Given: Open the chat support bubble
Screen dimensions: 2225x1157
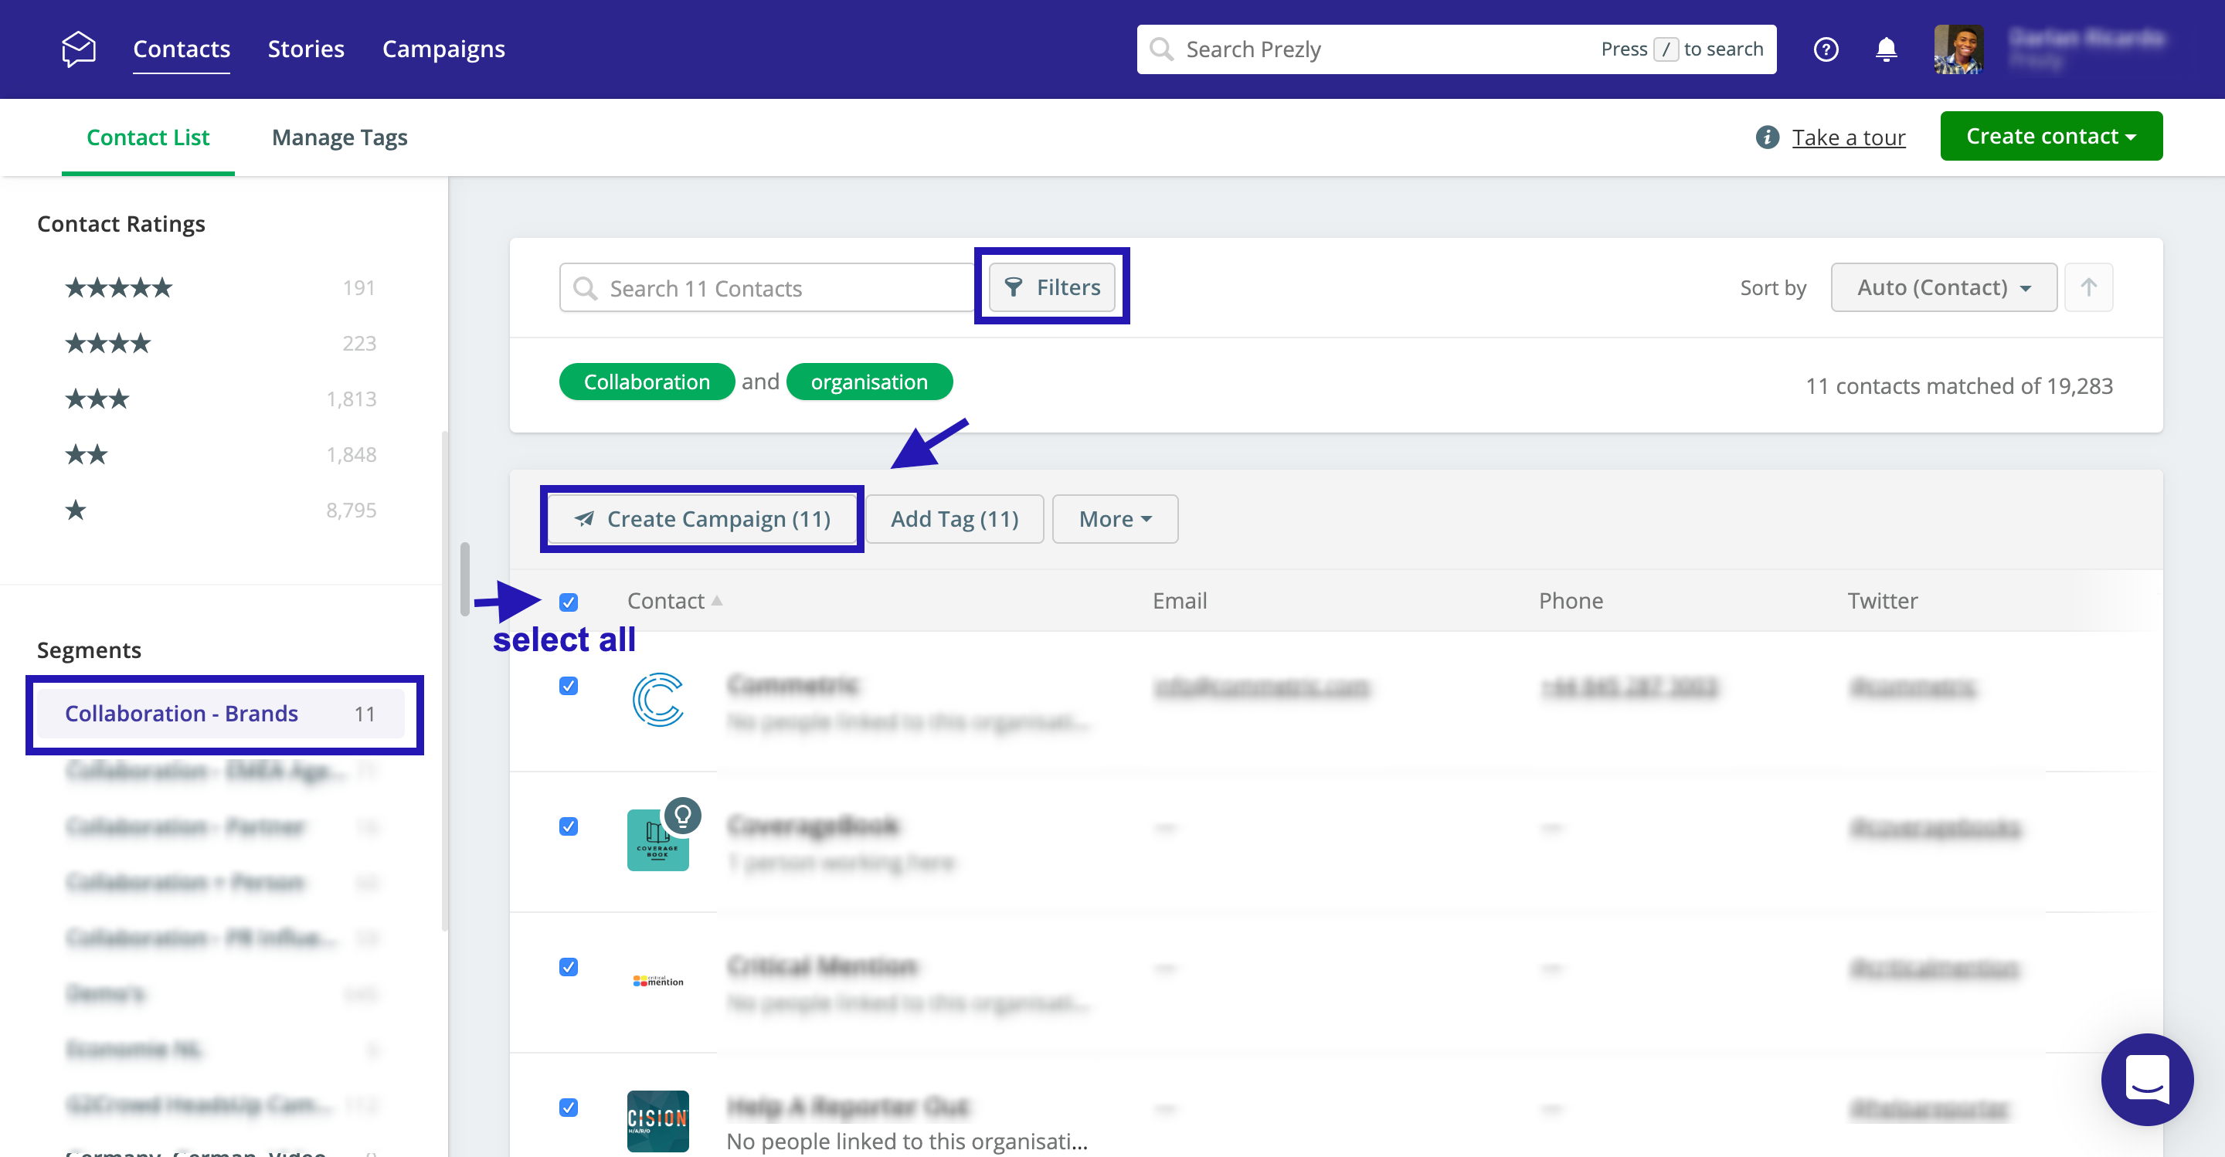Looking at the screenshot, I should pos(2147,1078).
